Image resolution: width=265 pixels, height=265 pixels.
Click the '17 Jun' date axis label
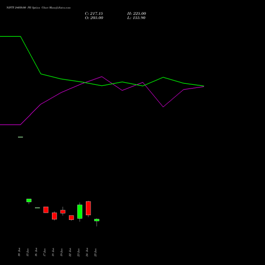tap(45, 252)
